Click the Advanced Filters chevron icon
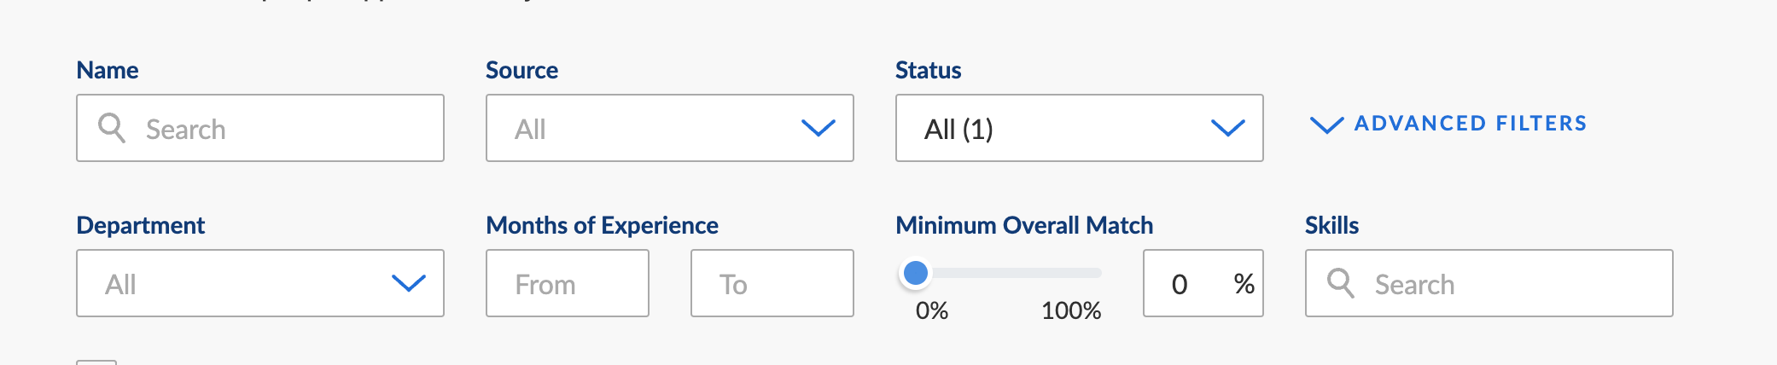This screenshot has height=365, width=1777. pos(1326,125)
